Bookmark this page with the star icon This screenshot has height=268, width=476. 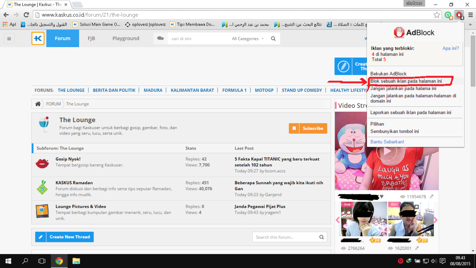[x=437, y=15]
